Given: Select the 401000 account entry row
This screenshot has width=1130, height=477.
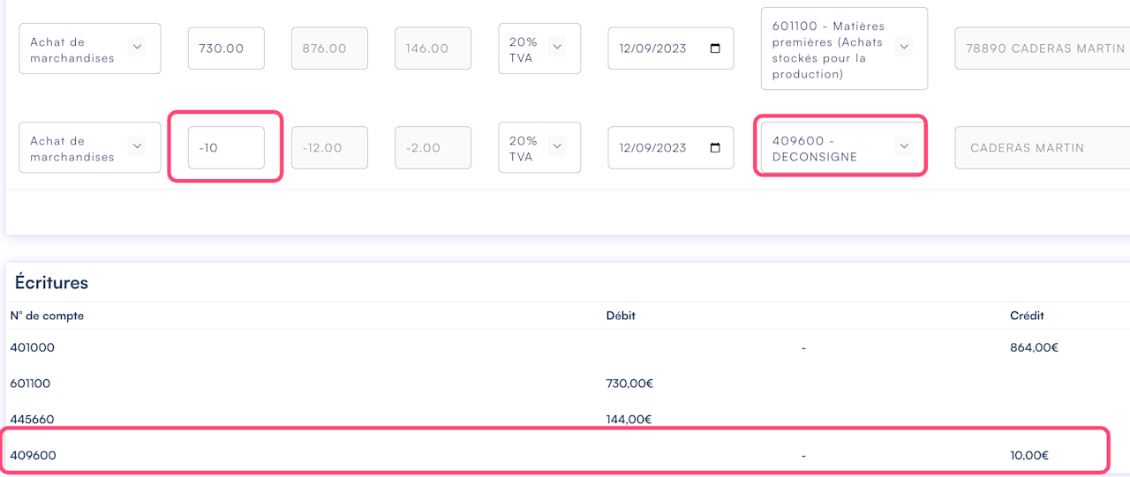Looking at the screenshot, I should [33, 347].
